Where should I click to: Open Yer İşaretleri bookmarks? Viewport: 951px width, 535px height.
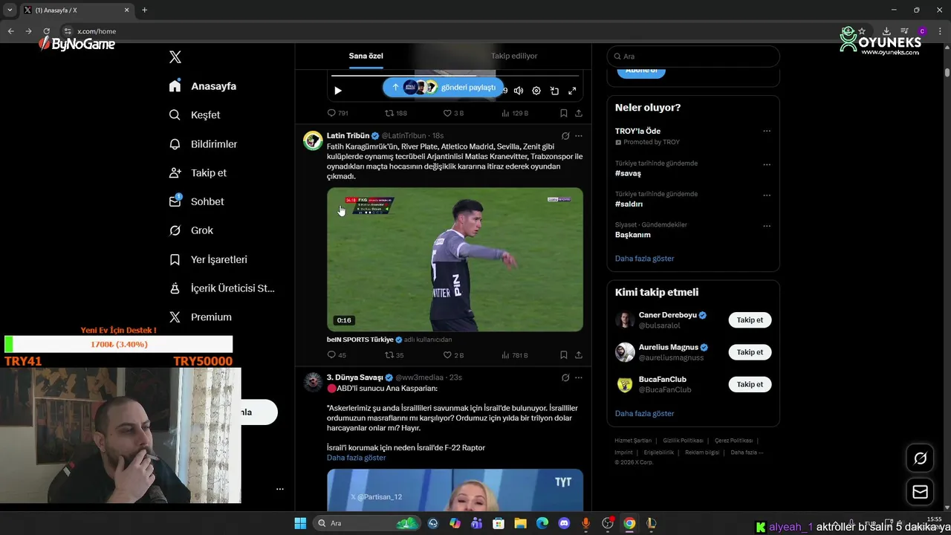click(x=208, y=259)
